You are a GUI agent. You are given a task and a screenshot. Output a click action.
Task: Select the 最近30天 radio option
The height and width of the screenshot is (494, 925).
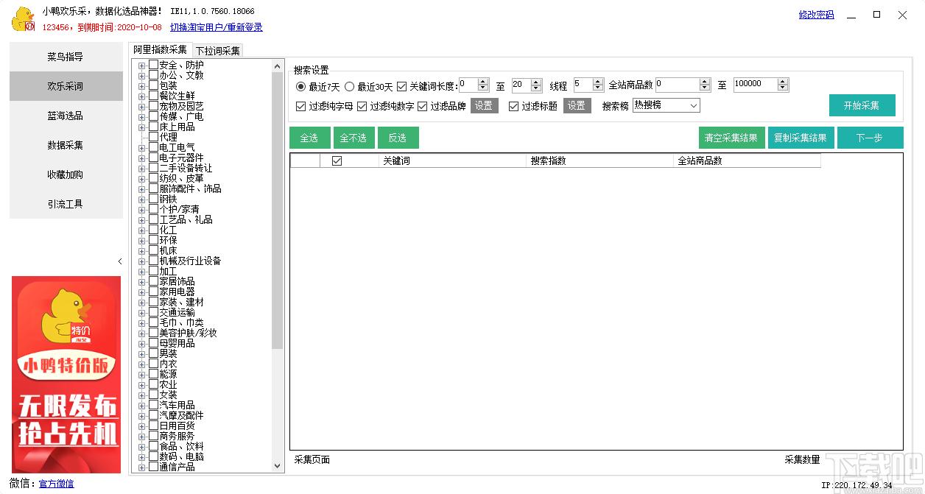click(350, 86)
